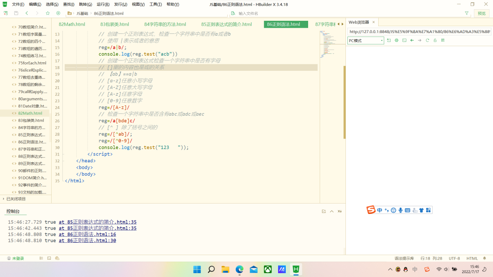
Task: Open the 编辑(E) menu
Action: coord(35,4)
